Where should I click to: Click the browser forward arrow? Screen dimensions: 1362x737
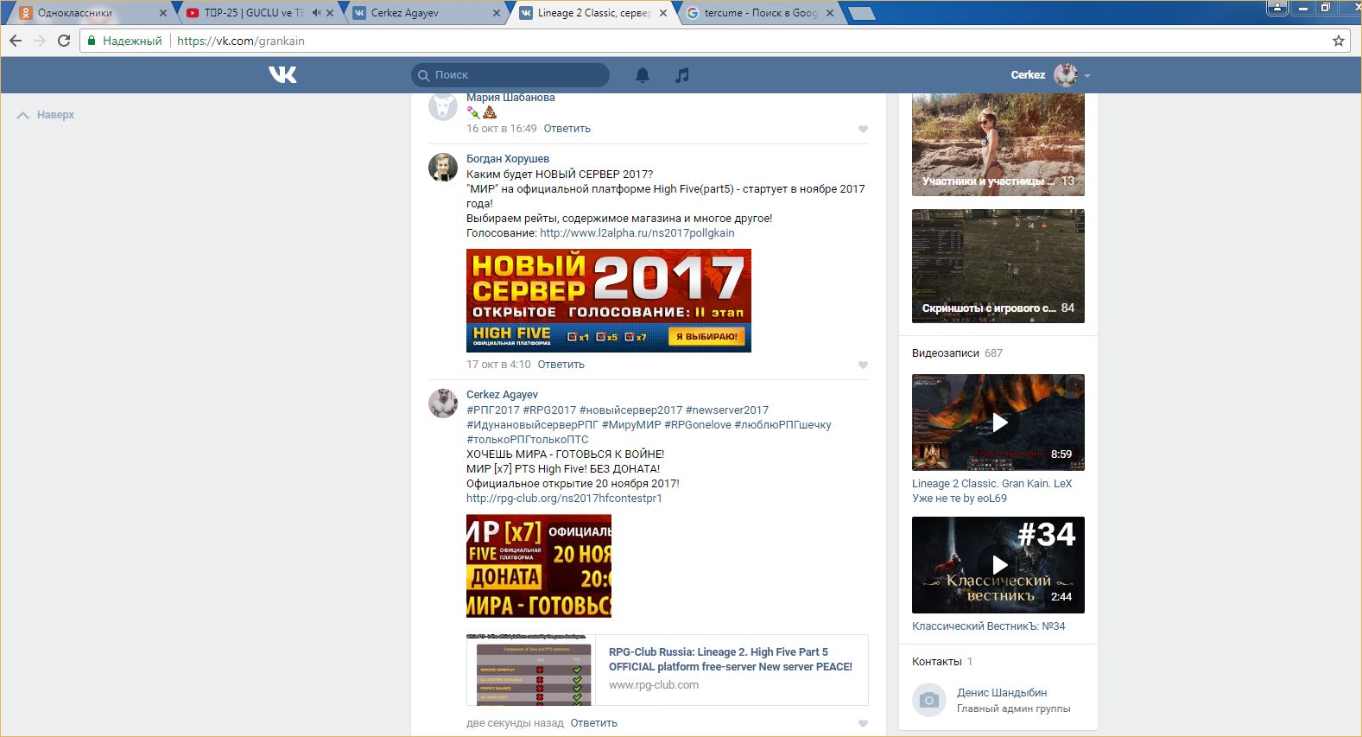tap(40, 41)
